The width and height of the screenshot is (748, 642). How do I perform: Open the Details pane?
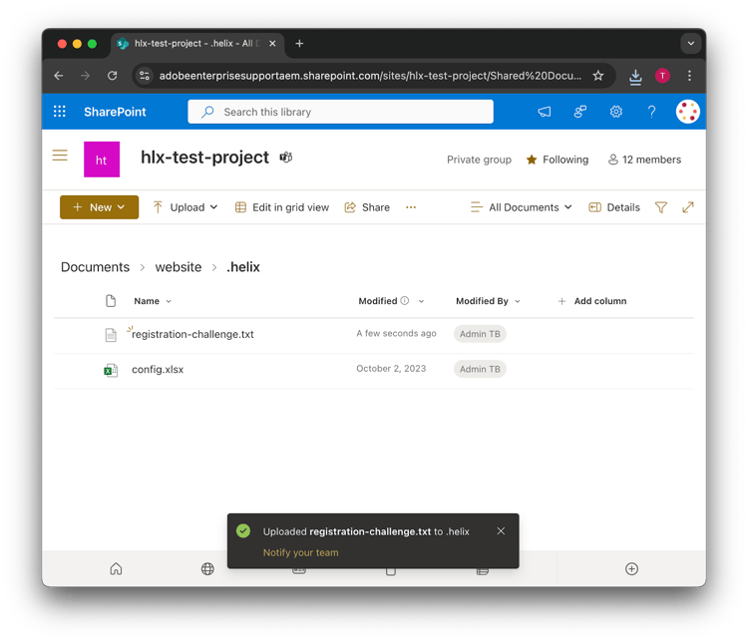coord(614,207)
